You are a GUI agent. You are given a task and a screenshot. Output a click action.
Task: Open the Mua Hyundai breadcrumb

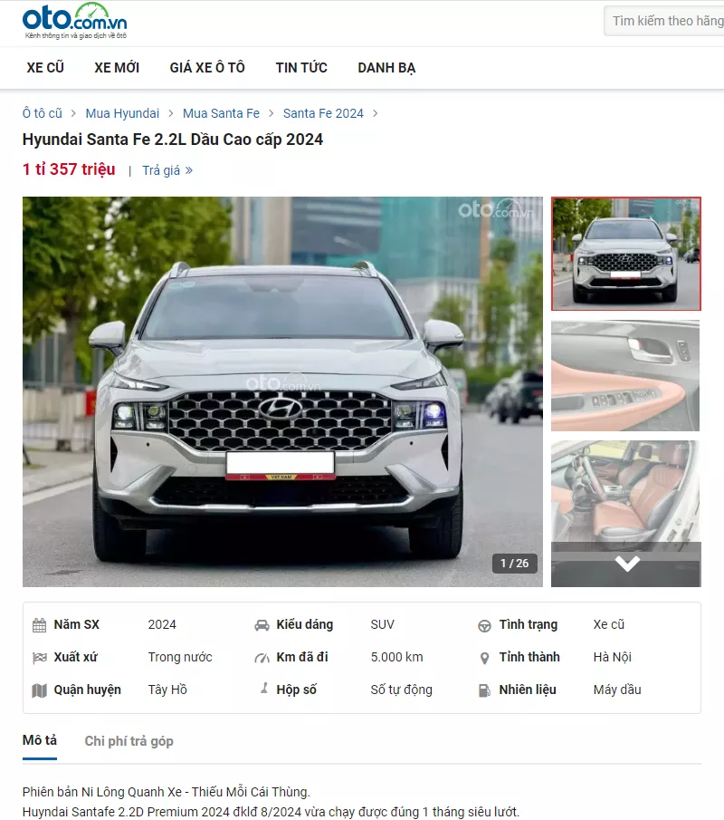[x=122, y=113]
